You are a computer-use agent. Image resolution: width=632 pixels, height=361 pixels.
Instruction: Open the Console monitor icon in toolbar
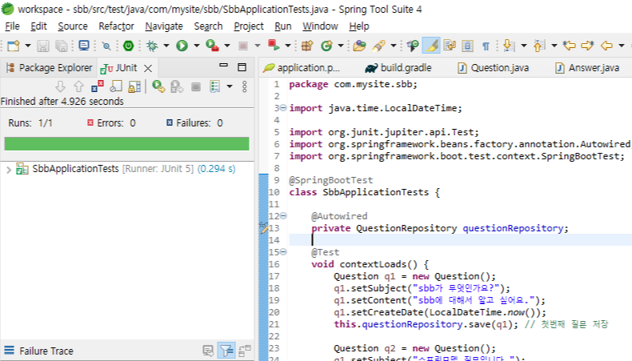84,46
